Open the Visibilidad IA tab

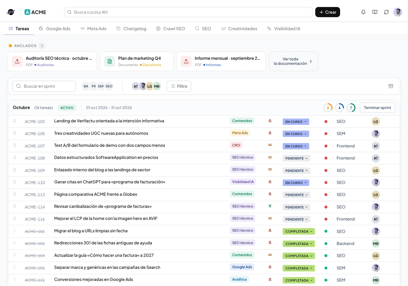click(284, 28)
